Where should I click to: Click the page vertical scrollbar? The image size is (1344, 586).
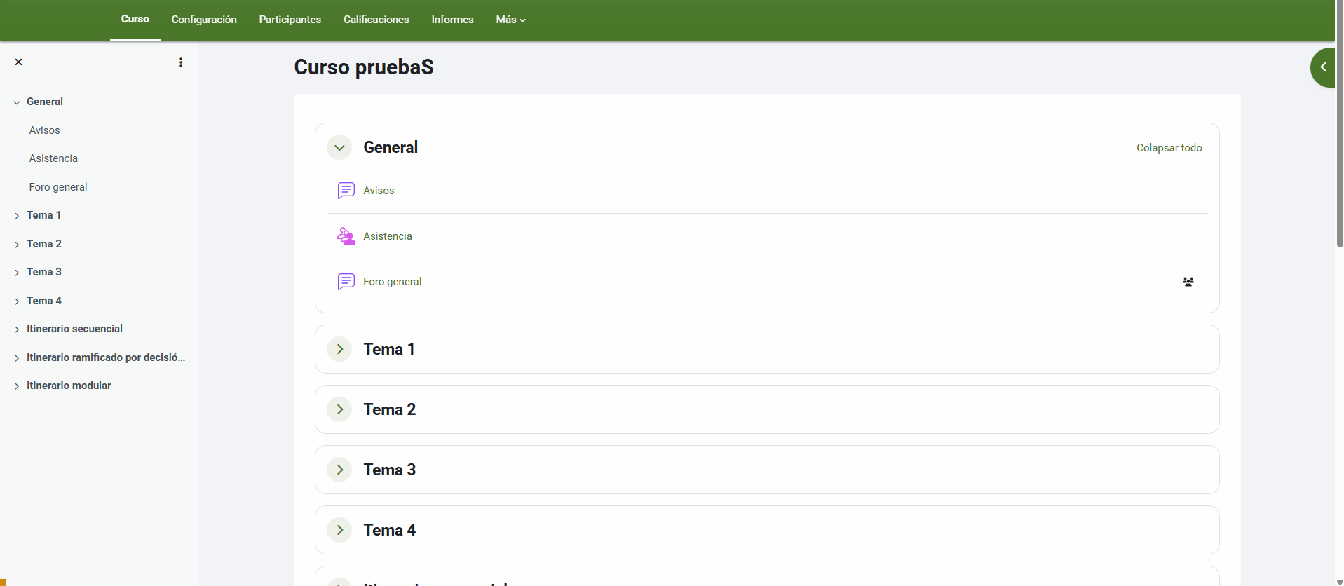[x=1339, y=140]
